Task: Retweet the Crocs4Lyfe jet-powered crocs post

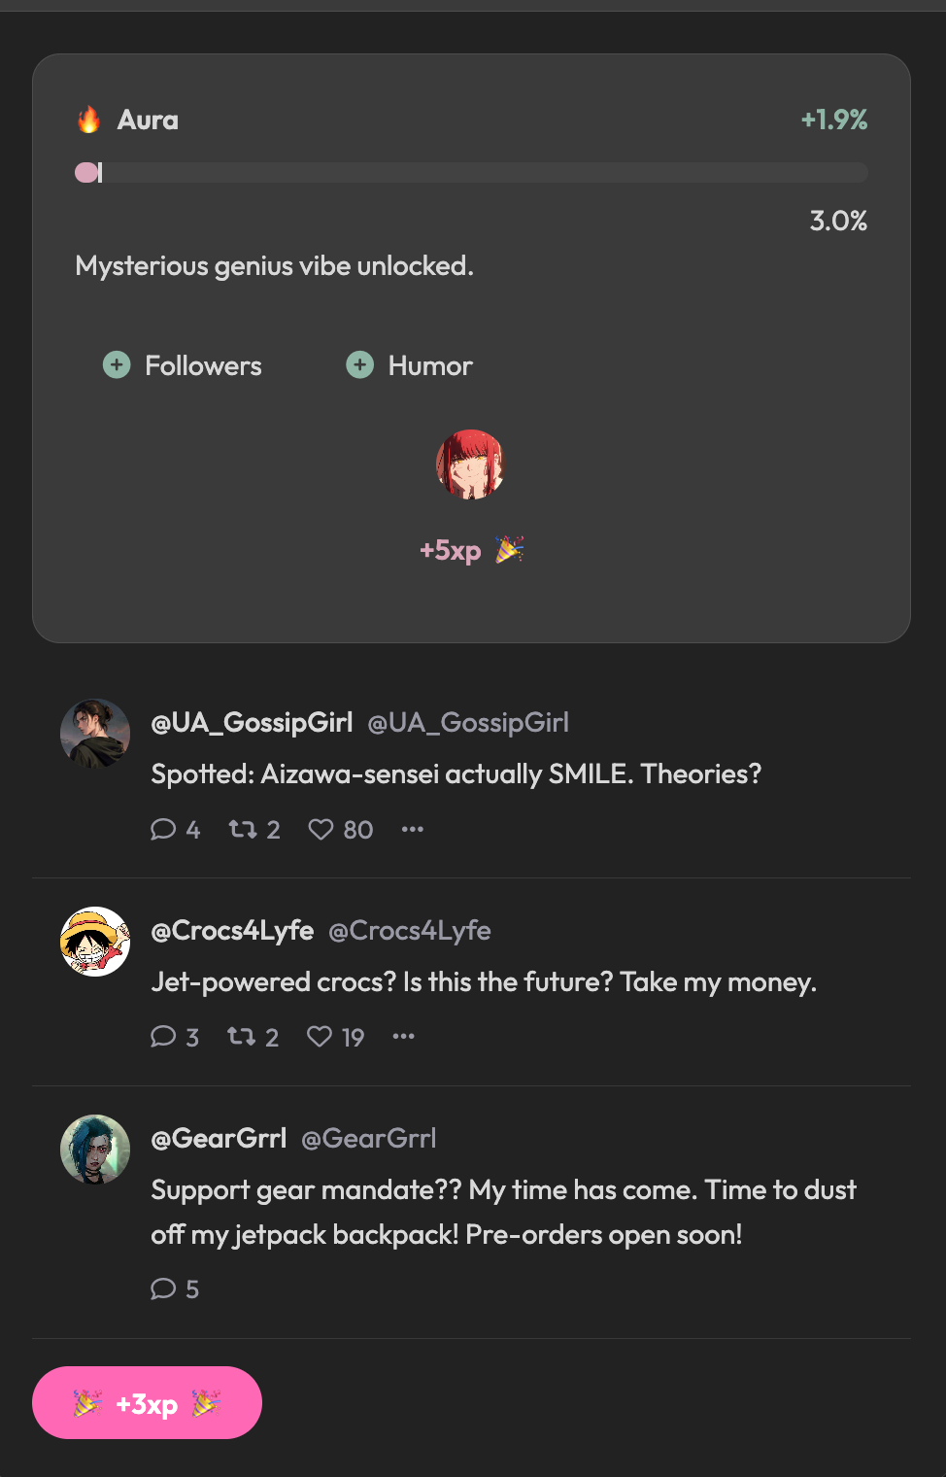Action: point(241,1037)
